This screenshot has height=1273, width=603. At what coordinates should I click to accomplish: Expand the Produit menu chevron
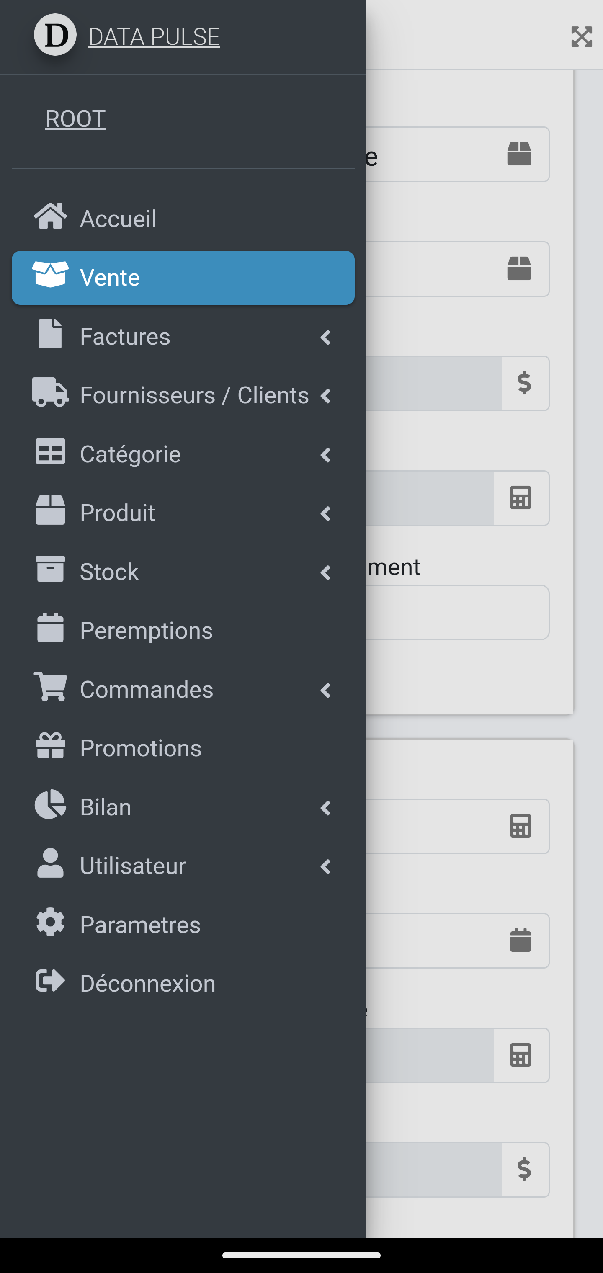tap(325, 514)
